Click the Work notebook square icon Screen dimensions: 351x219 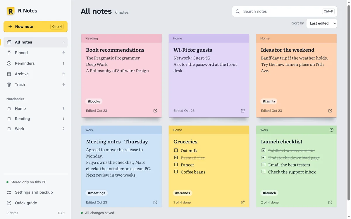[9, 129]
